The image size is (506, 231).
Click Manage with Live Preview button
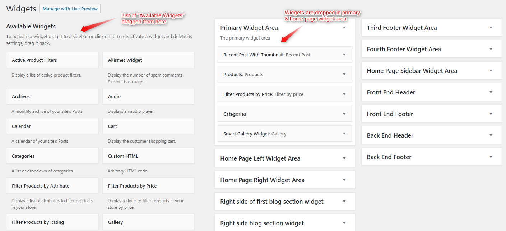70,9
